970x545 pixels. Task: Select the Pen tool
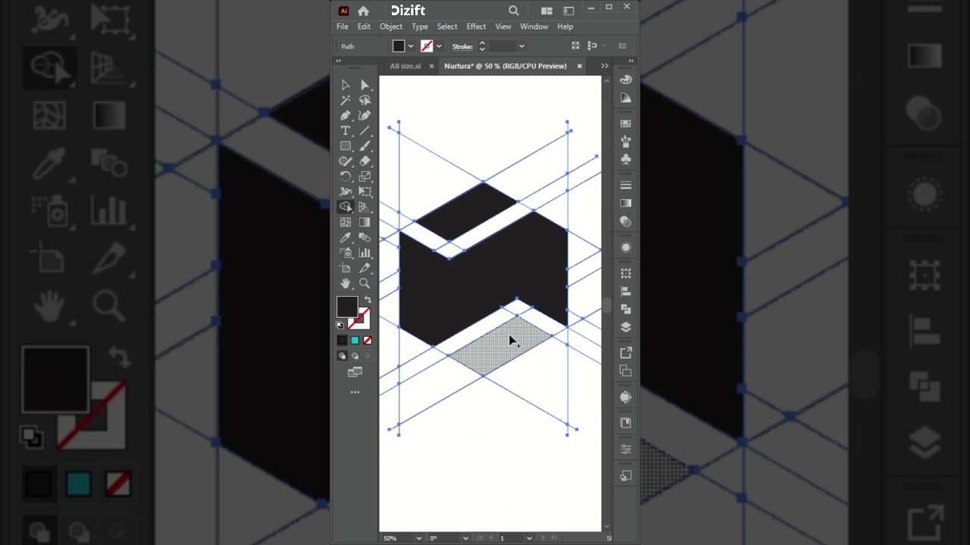(346, 116)
